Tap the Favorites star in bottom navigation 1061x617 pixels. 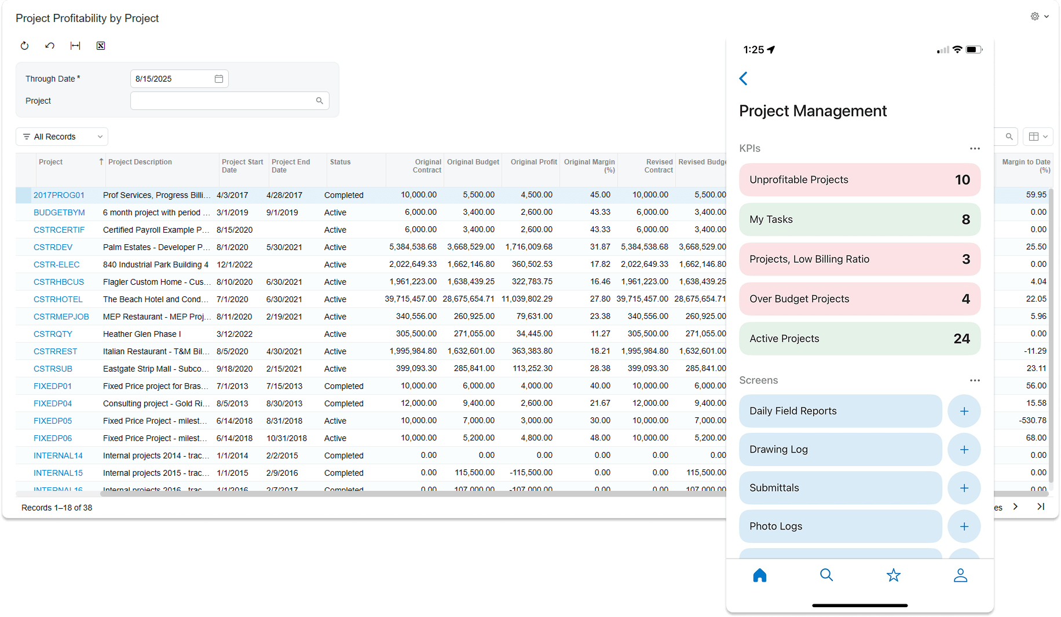coord(893,575)
